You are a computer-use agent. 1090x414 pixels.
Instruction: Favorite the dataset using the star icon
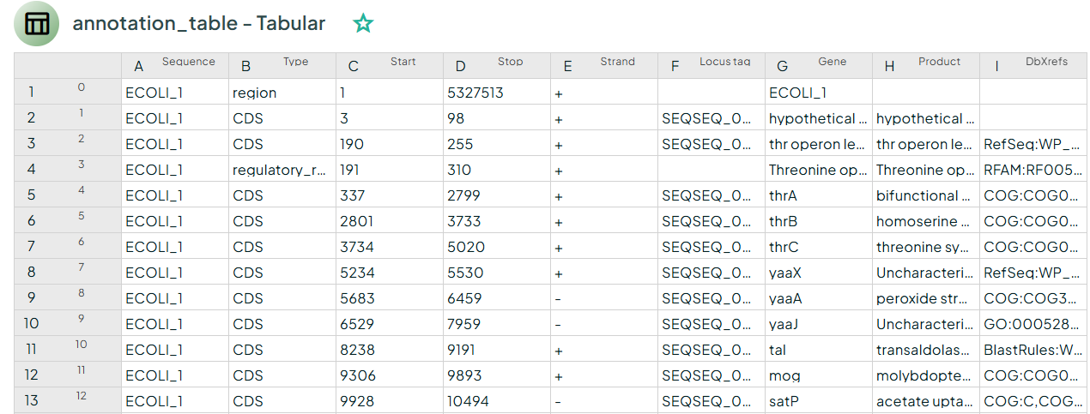click(x=363, y=24)
